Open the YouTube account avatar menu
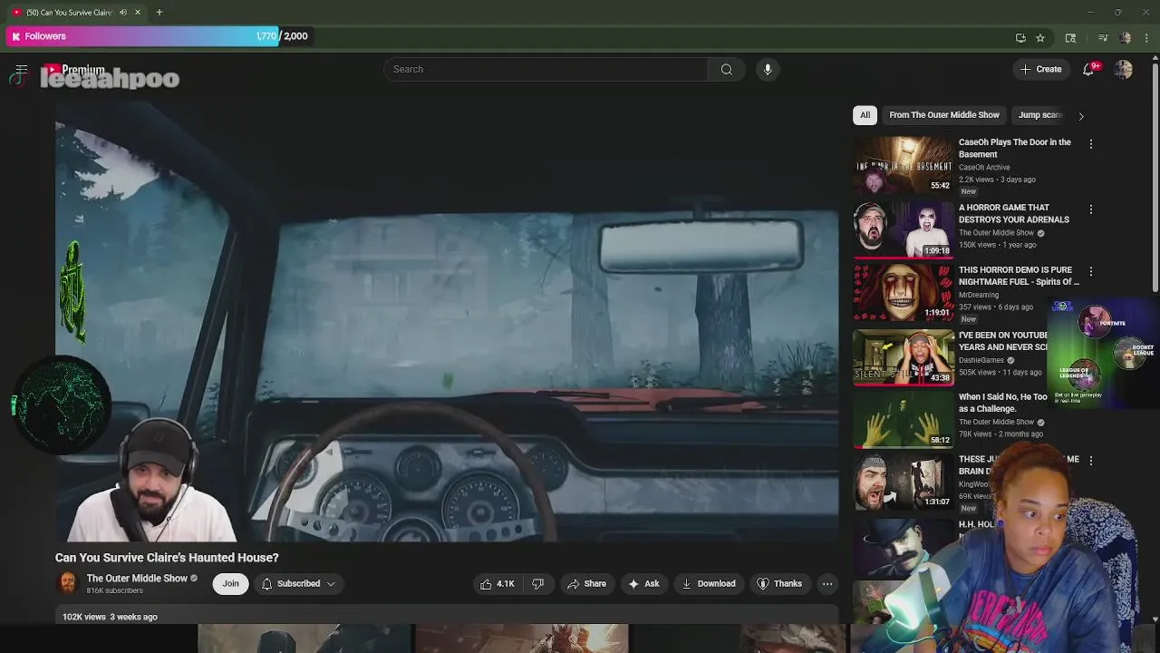This screenshot has width=1160, height=653. pos(1124,70)
